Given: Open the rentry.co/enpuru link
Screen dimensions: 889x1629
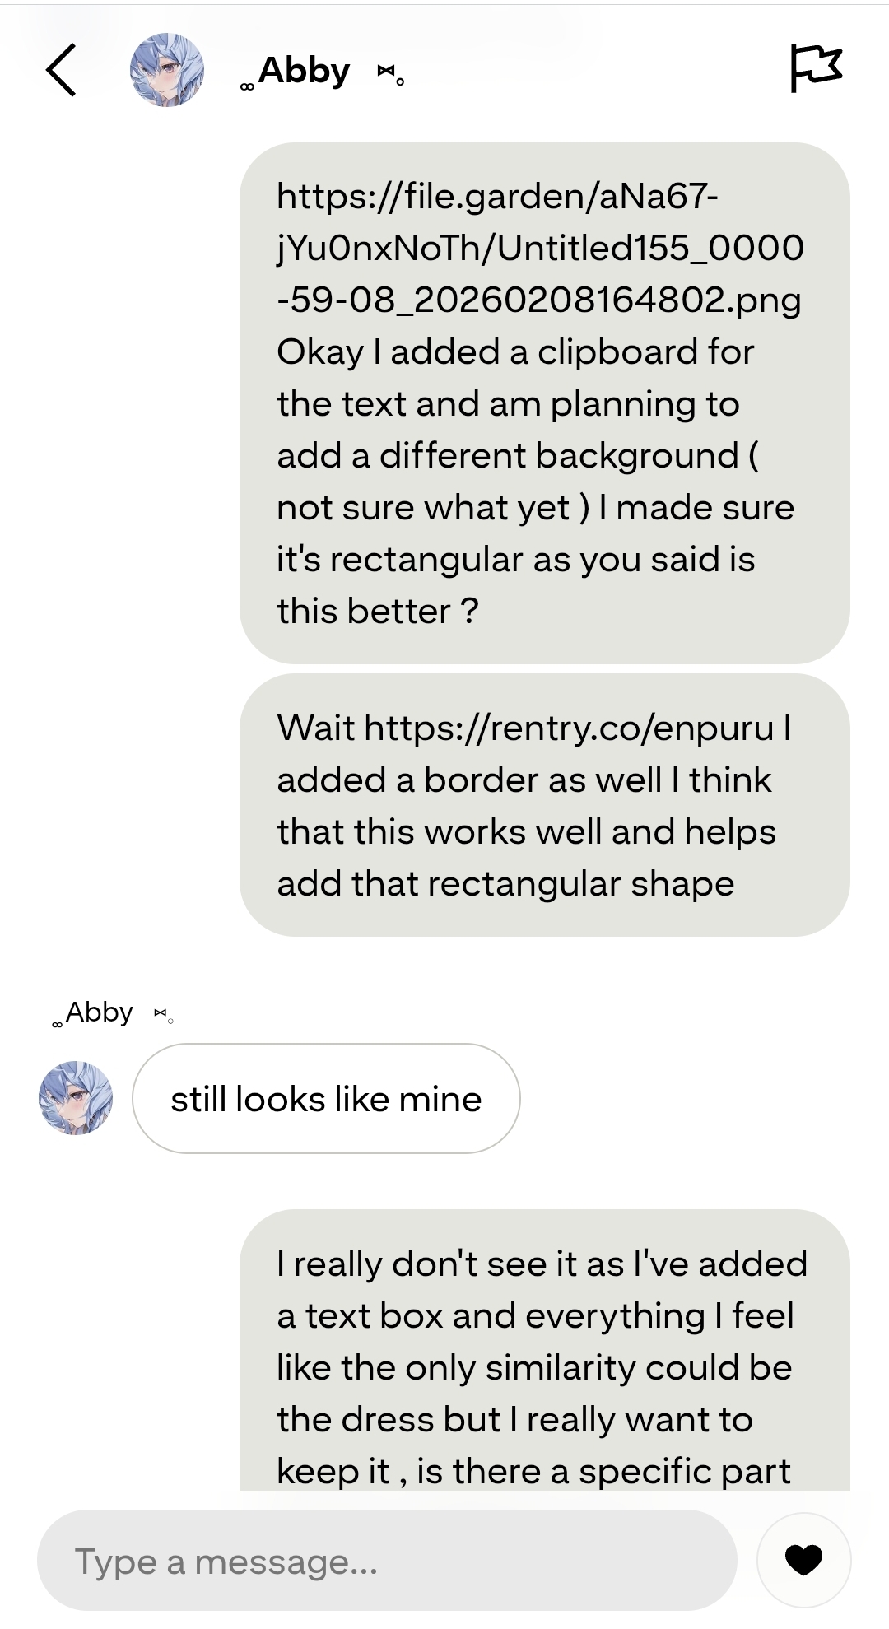Looking at the screenshot, I should (569, 728).
